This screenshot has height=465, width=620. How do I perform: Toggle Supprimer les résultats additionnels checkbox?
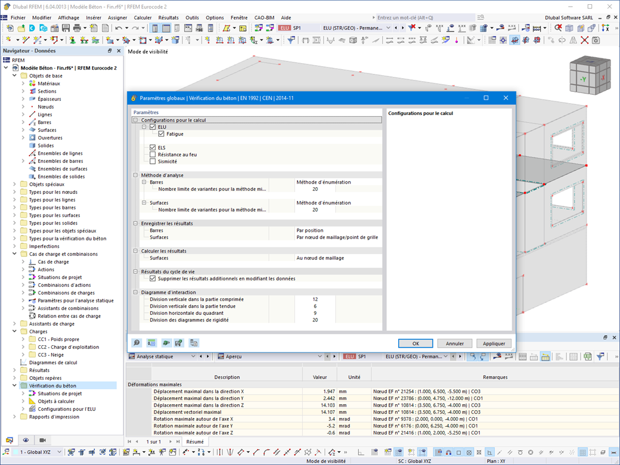tap(153, 278)
